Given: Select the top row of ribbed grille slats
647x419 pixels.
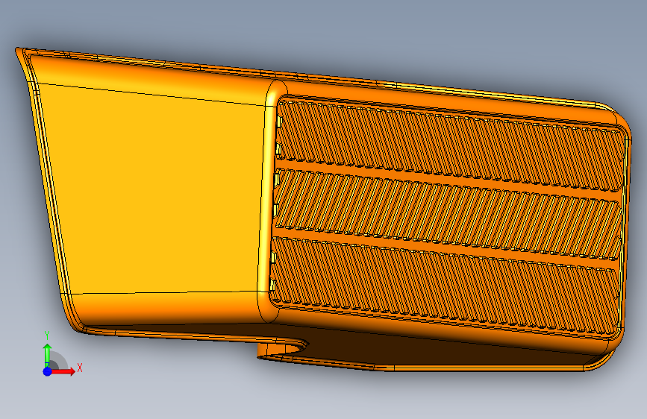Looking at the screenshot, I should (450, 145).
